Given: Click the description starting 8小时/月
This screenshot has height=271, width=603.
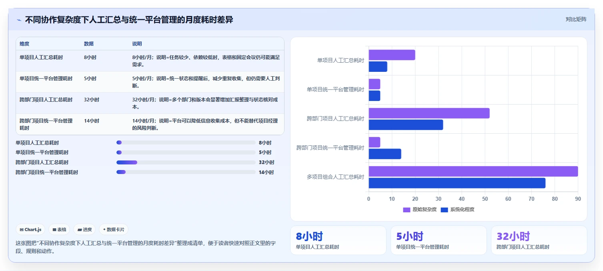Looking at the screenshot, I should point(206,61).
